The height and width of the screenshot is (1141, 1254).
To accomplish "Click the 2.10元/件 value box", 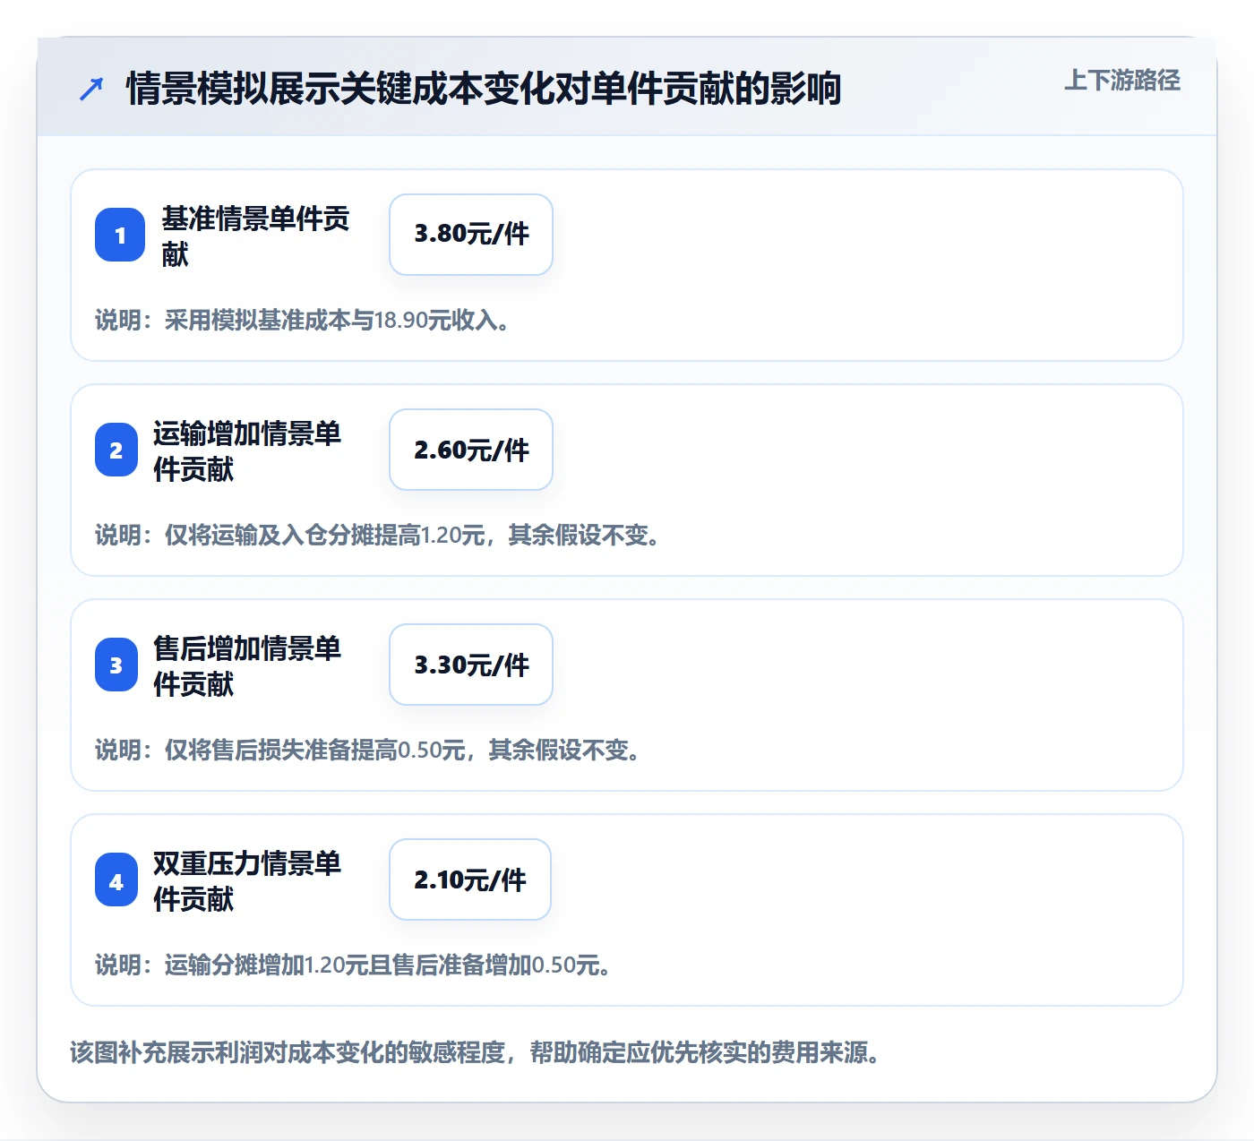I will tap(470, 879).
